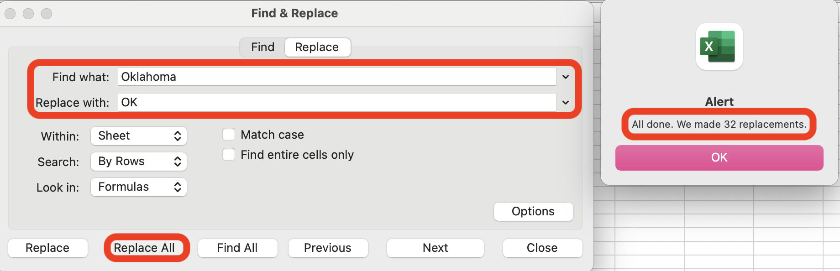Go to Next match button

(x=435, y=248)
